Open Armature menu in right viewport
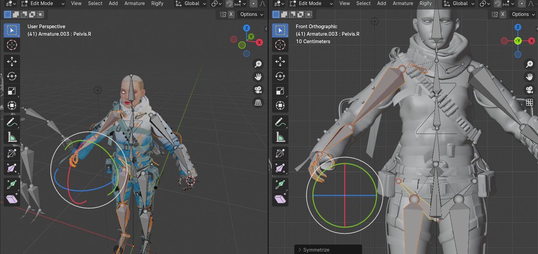538x254 pixels. click(x=403, y=4)
